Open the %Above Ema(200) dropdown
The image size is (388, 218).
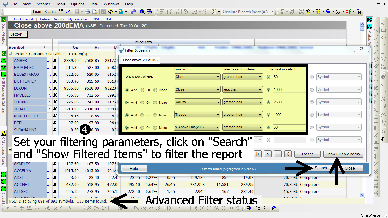(197, 127)
